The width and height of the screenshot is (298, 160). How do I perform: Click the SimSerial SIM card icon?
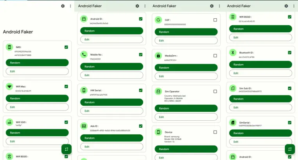(x=232, y=123)
